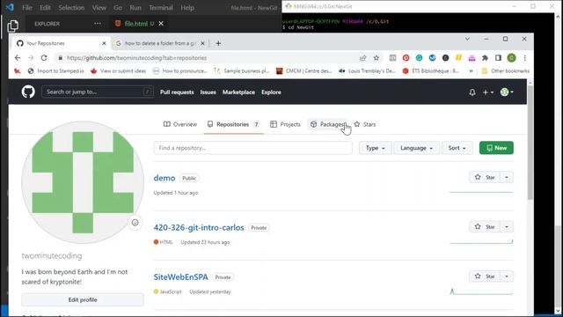Open the 'Sample business pl...' bookmark
563x317 pixels.
tap(242, 71)
